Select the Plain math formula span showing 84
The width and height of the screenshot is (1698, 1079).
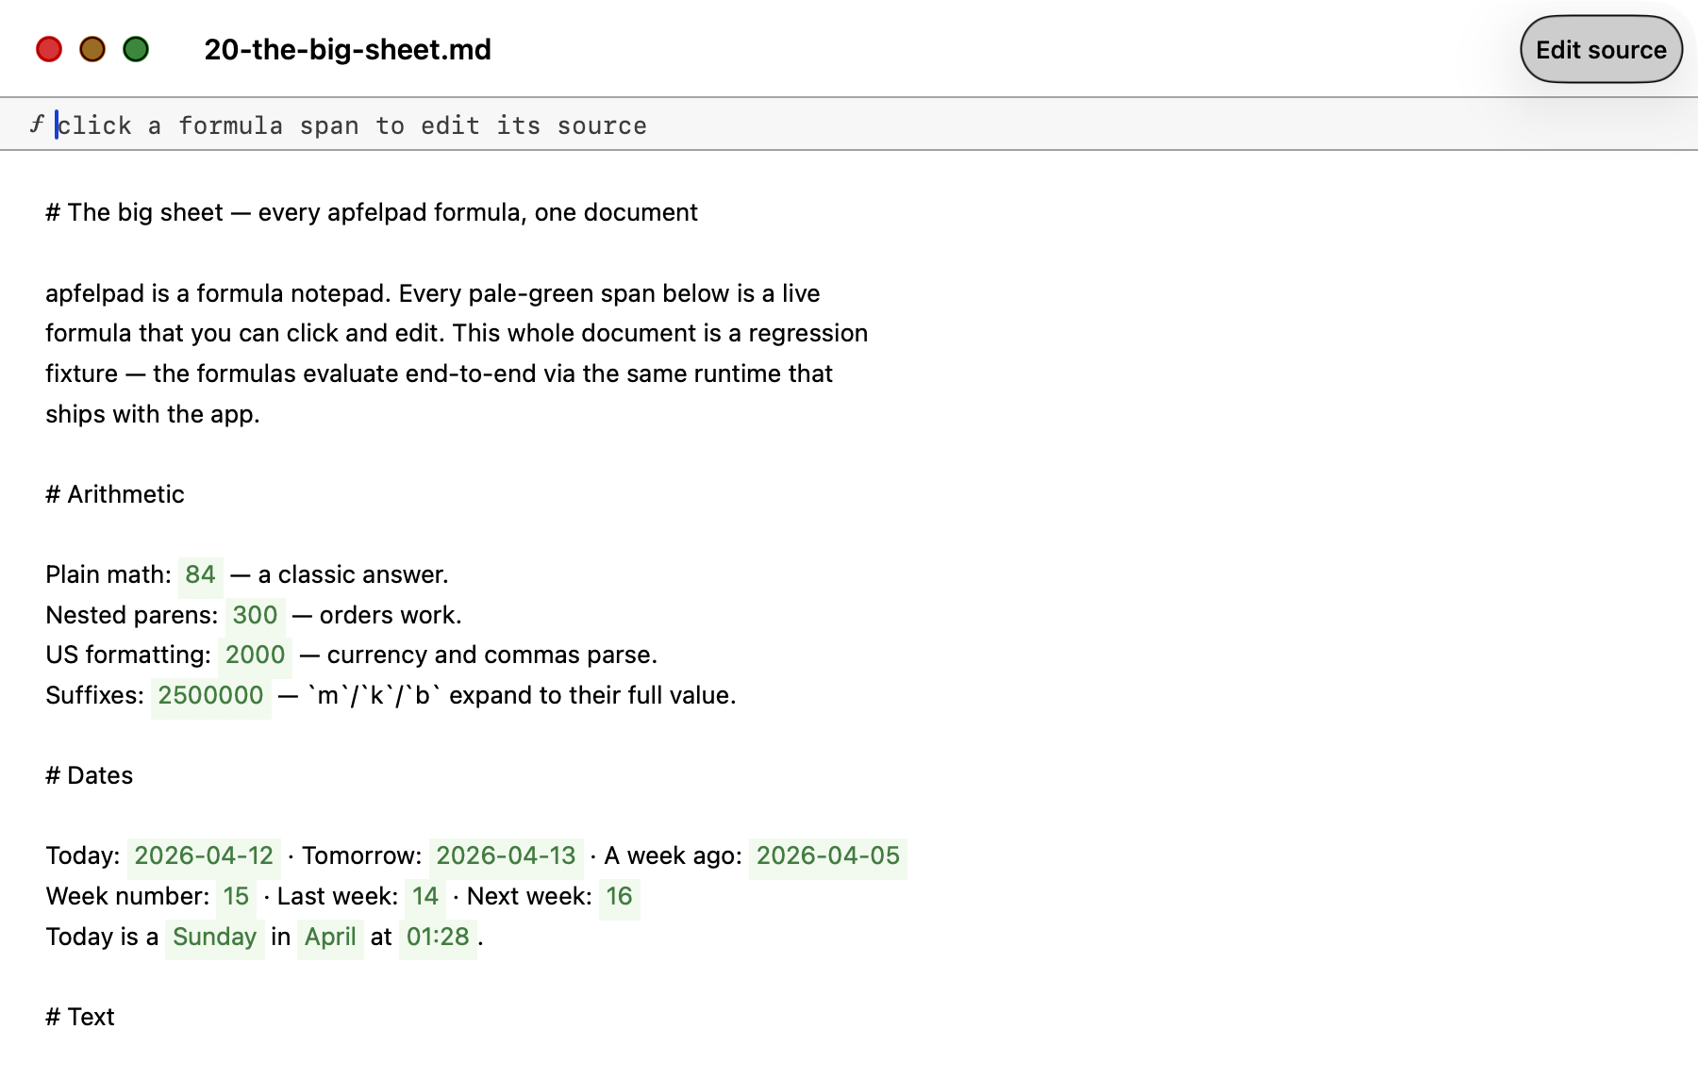pyautogui.click(x=199, y=574)
